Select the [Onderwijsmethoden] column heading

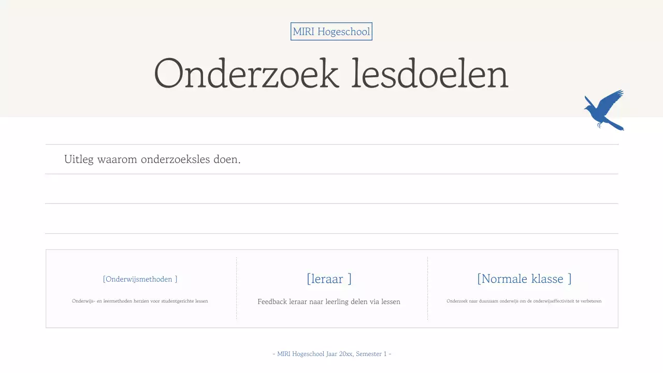tap(140, 279)
